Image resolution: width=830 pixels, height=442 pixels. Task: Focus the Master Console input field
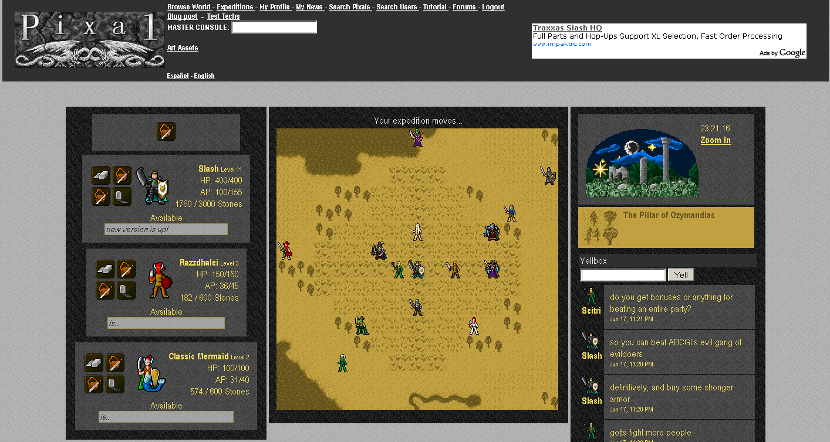click(274, 27)
